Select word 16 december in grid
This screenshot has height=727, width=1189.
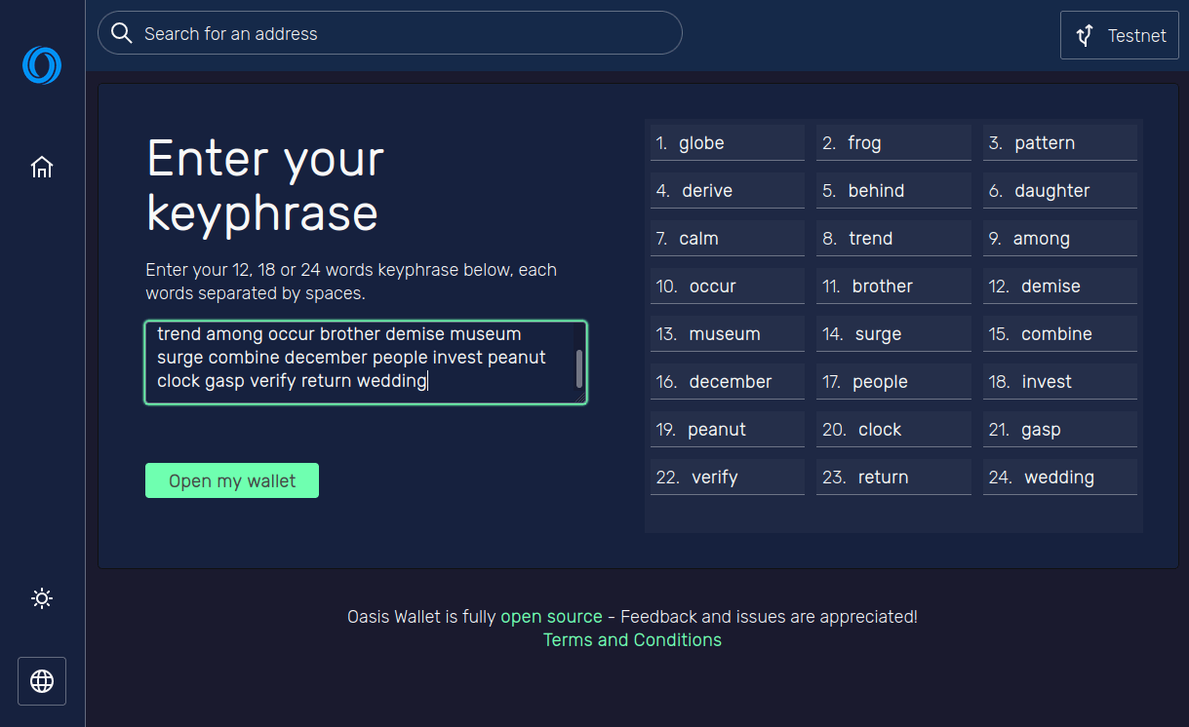(728, 382)
